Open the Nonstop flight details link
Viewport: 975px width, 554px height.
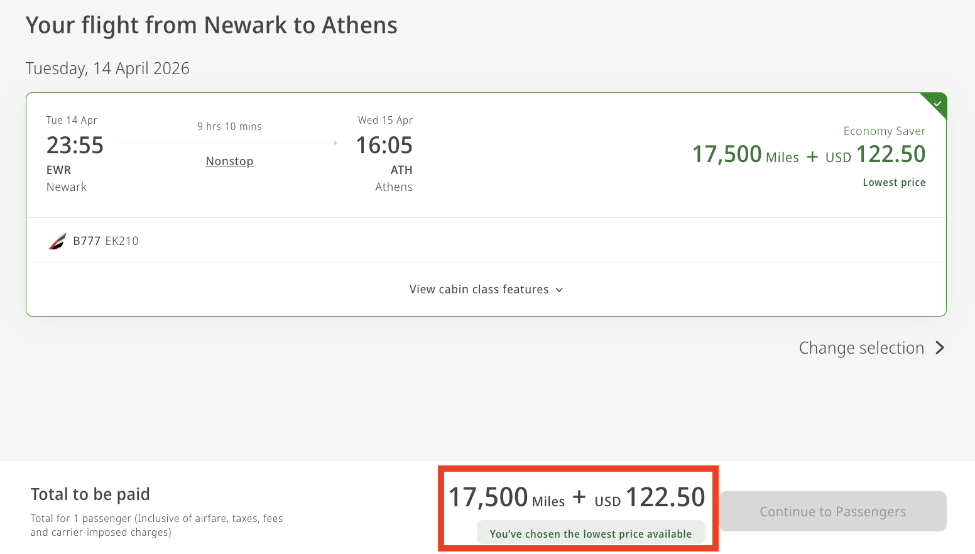pyautogui.click(x=229, y=161)
